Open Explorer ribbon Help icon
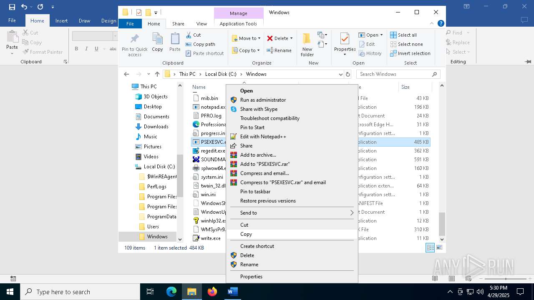The width and height of the screenshot is (534, 300). pyautogui.click(x=441, y=24)
